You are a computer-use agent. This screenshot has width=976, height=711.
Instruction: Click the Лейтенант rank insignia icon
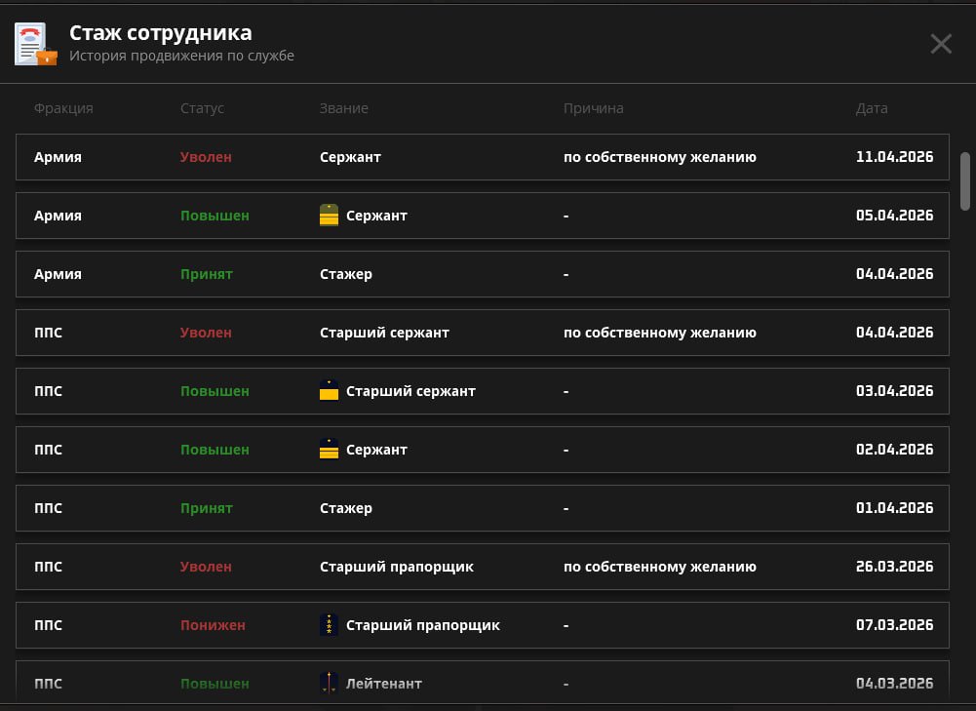(x=329, y=683)
